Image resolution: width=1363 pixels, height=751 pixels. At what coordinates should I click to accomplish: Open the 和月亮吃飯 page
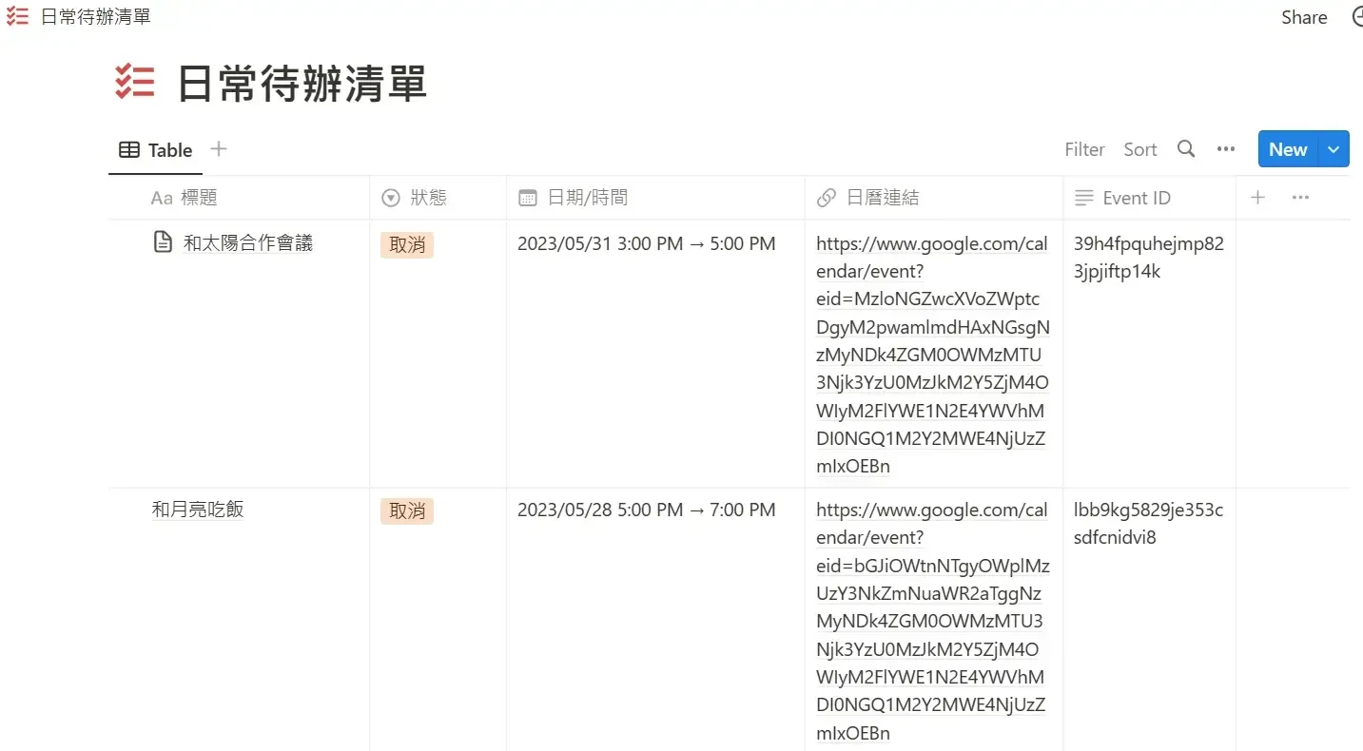point(198,510)
